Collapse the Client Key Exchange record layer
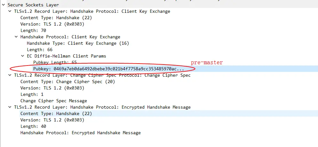The height and width of the screenshot is (147, 318). [x=10, y=11]
